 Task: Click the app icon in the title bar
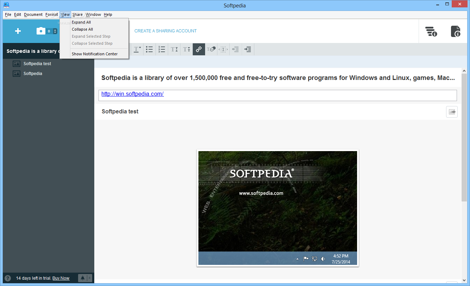[x=6, y=5]
